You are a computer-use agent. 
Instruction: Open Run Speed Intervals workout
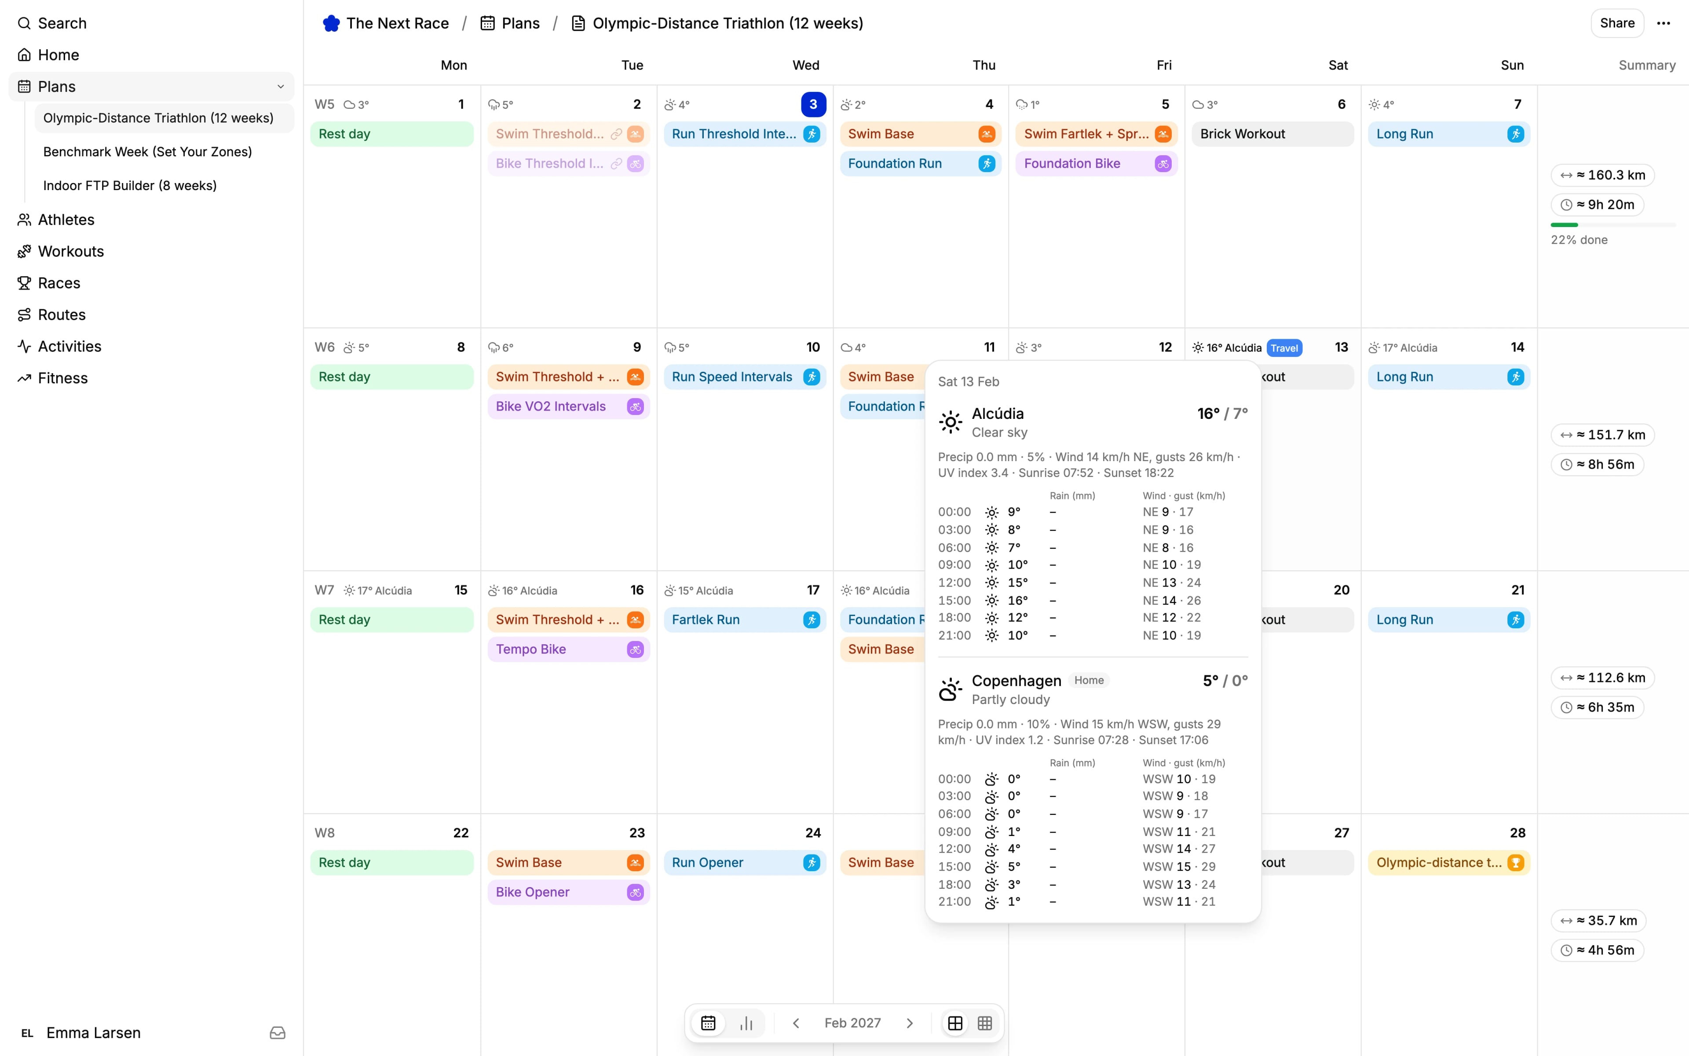click(745, 377)
